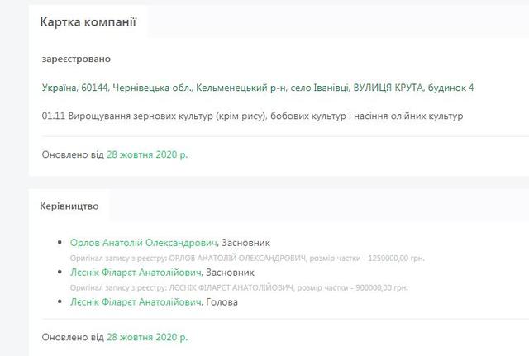This screenshot has height=356, width=529.
Task: Click the Засновник label next to Орлов
Action: [x=247, y=243]
